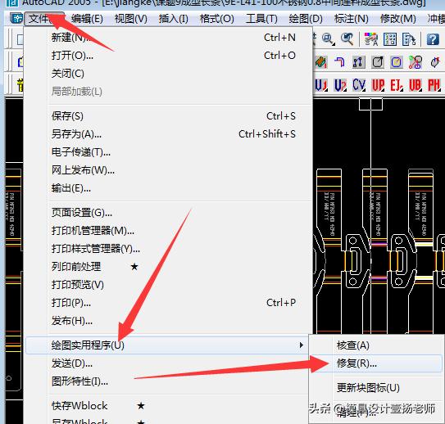This screenshot has width=445, height=424.
Task: Choose 发布(H)... menu entry
Action: pos(169,321)
